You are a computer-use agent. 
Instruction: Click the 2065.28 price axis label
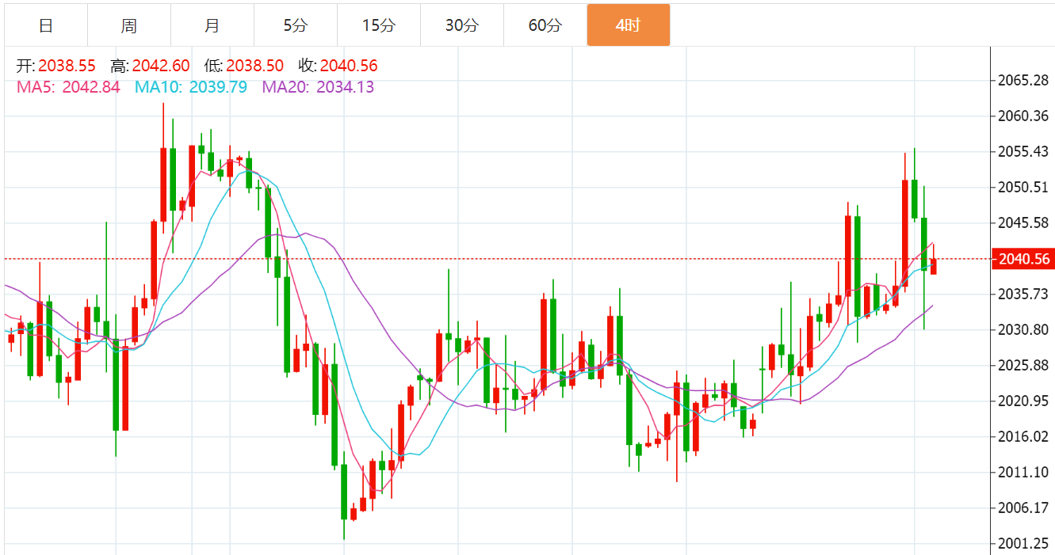pos(1023,81)
